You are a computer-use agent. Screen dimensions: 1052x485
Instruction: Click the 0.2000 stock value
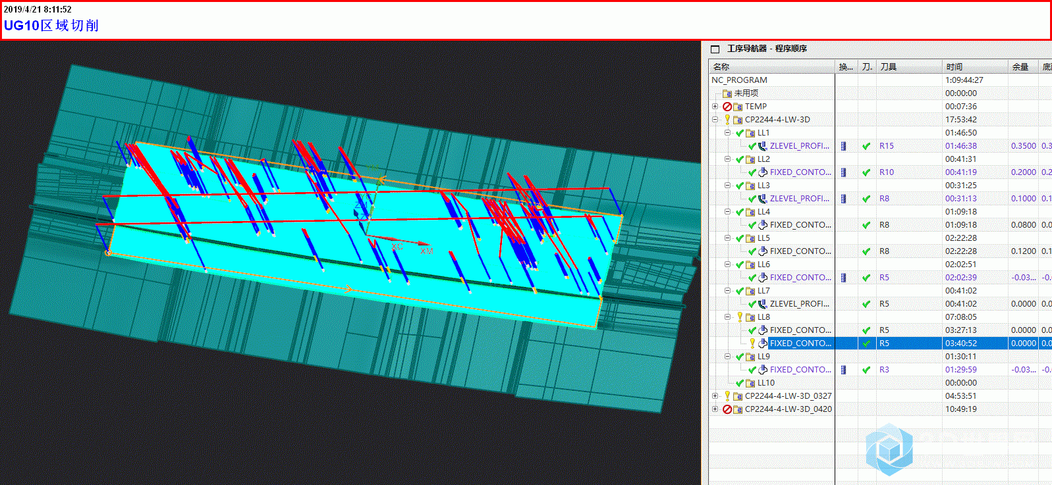pyautogui.click(x=1024, y=172)
